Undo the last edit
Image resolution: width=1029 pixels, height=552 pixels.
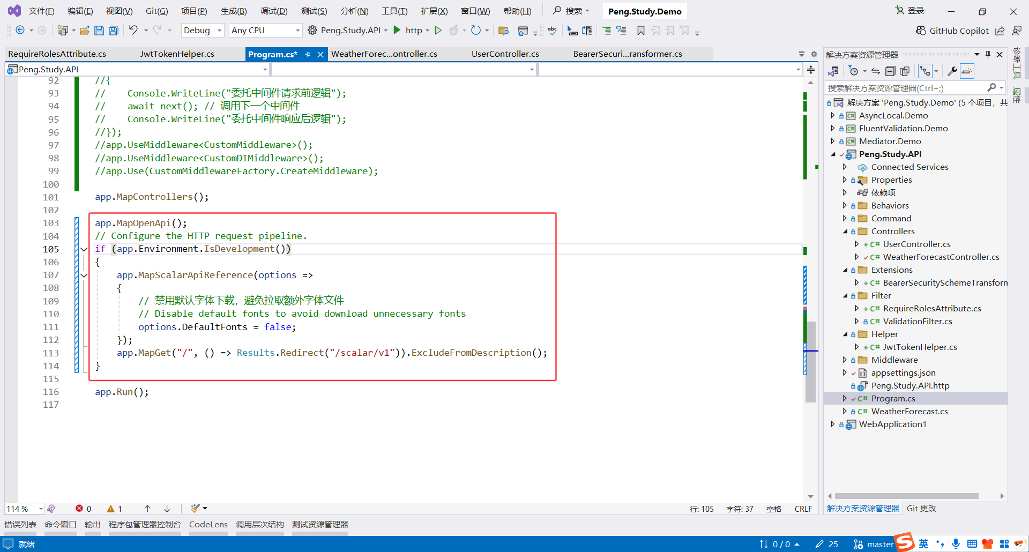pyautogui.click(x=133, y=30)
